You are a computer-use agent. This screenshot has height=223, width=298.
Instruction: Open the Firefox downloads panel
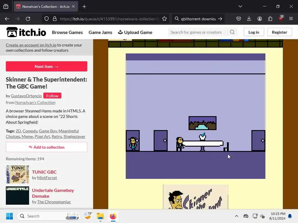click(x=249, y=19)
